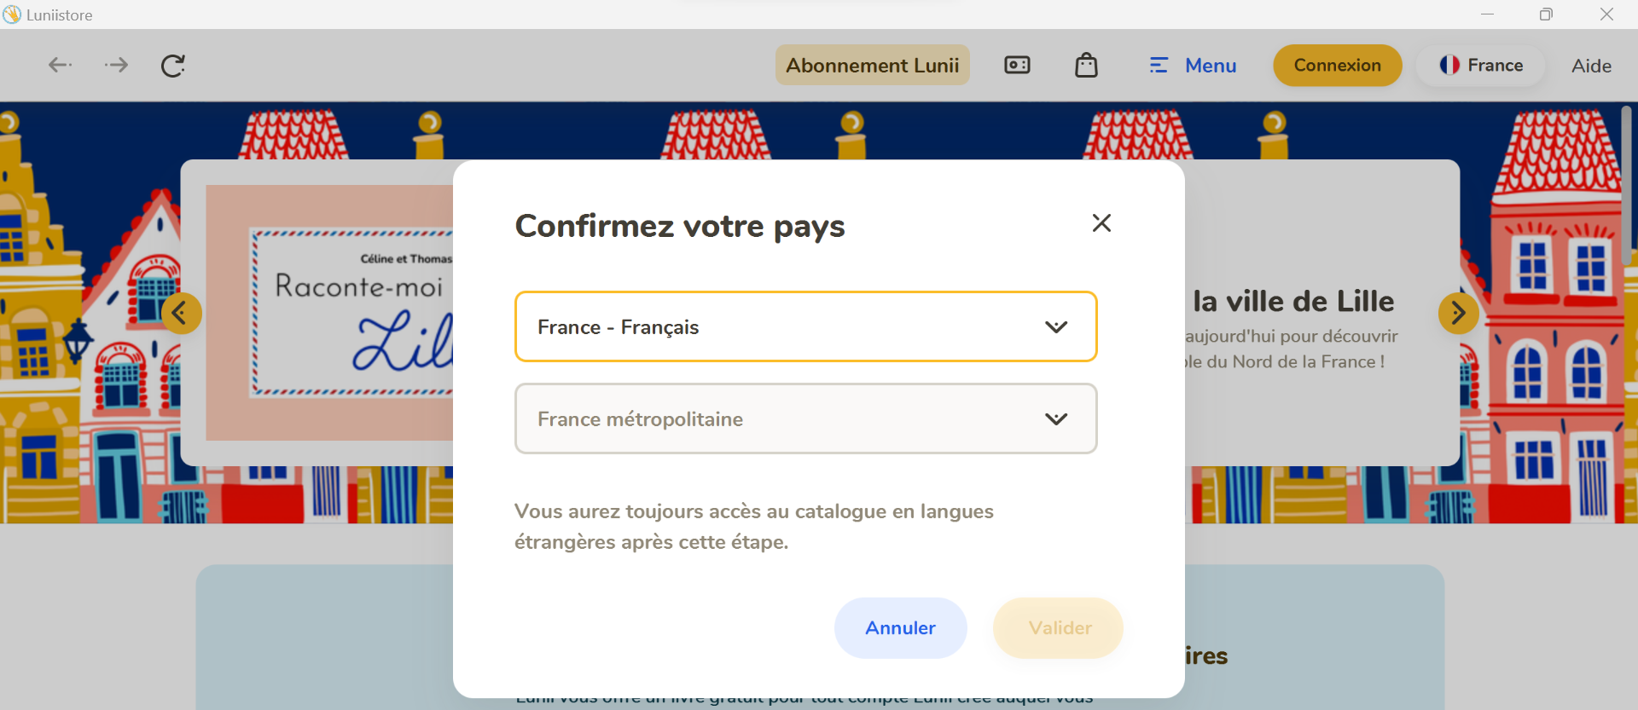Click the Luniistore app logo in title bar
This screenshot has width=1638, height=710.
click(x=12, y=14)
